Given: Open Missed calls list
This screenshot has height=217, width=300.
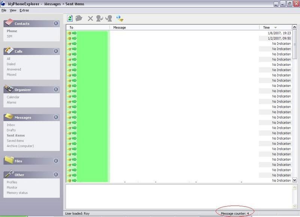Looking at the screenshot, I should tap(12, 74).
